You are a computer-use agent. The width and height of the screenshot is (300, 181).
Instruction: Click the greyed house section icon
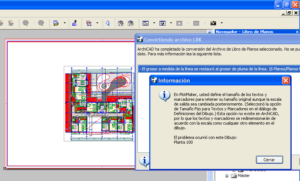[x=179, y=23]
